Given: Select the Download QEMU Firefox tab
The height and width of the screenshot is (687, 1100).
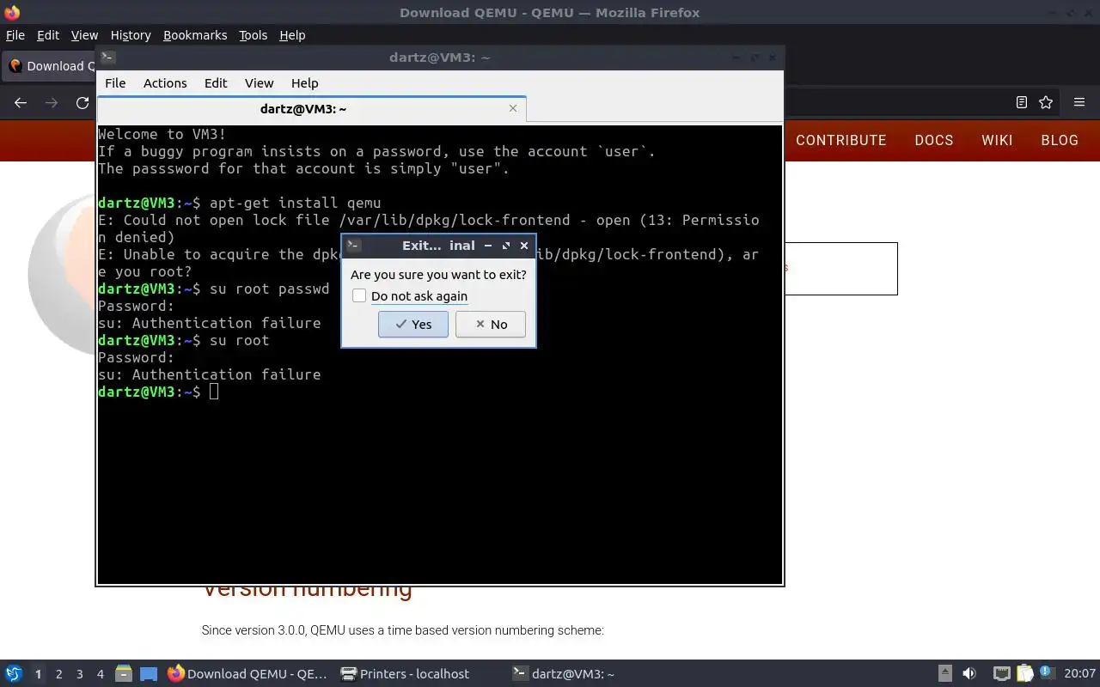Looking at the screenshot, I should [50, 66].
